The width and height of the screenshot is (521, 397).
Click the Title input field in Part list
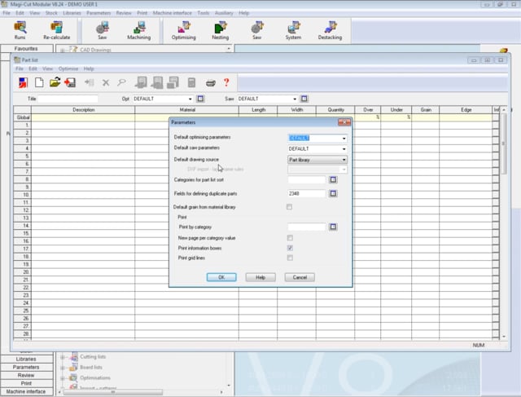point(68,99)
